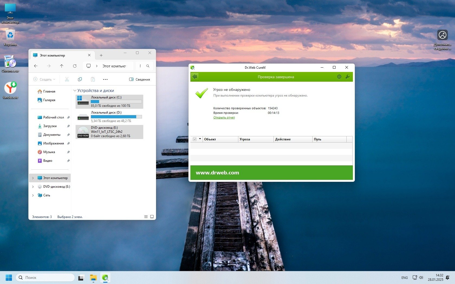Screen dimensions: 455x284
Task: Click the green back arrow in Dr.Web CureIt
Action: click(x=195, y=77)
